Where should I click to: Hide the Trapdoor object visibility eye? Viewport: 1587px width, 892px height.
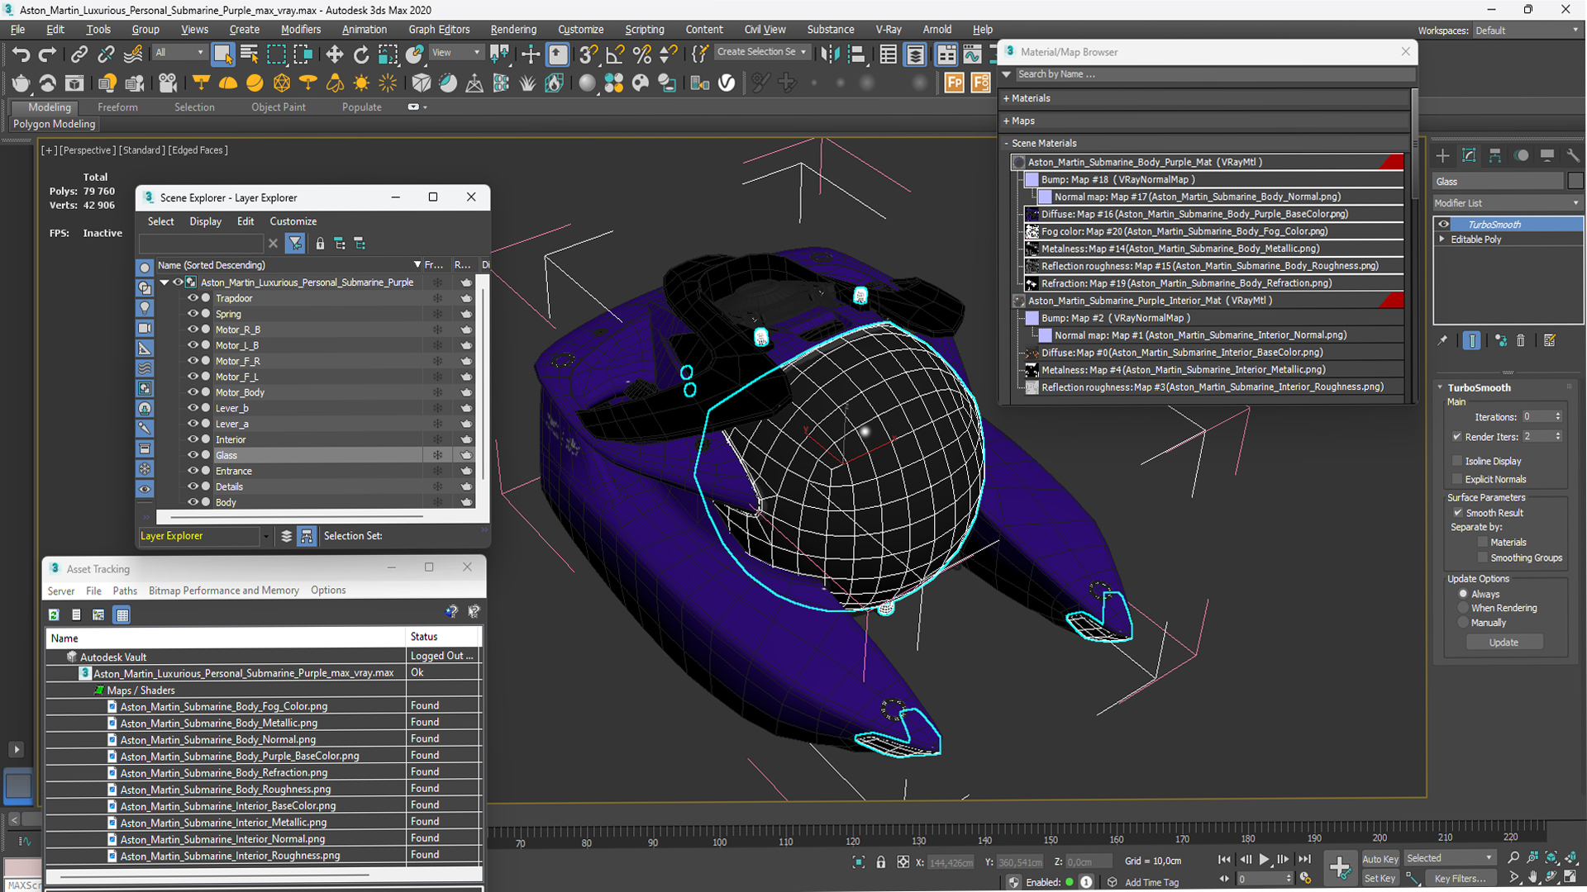tap(193, 298)
